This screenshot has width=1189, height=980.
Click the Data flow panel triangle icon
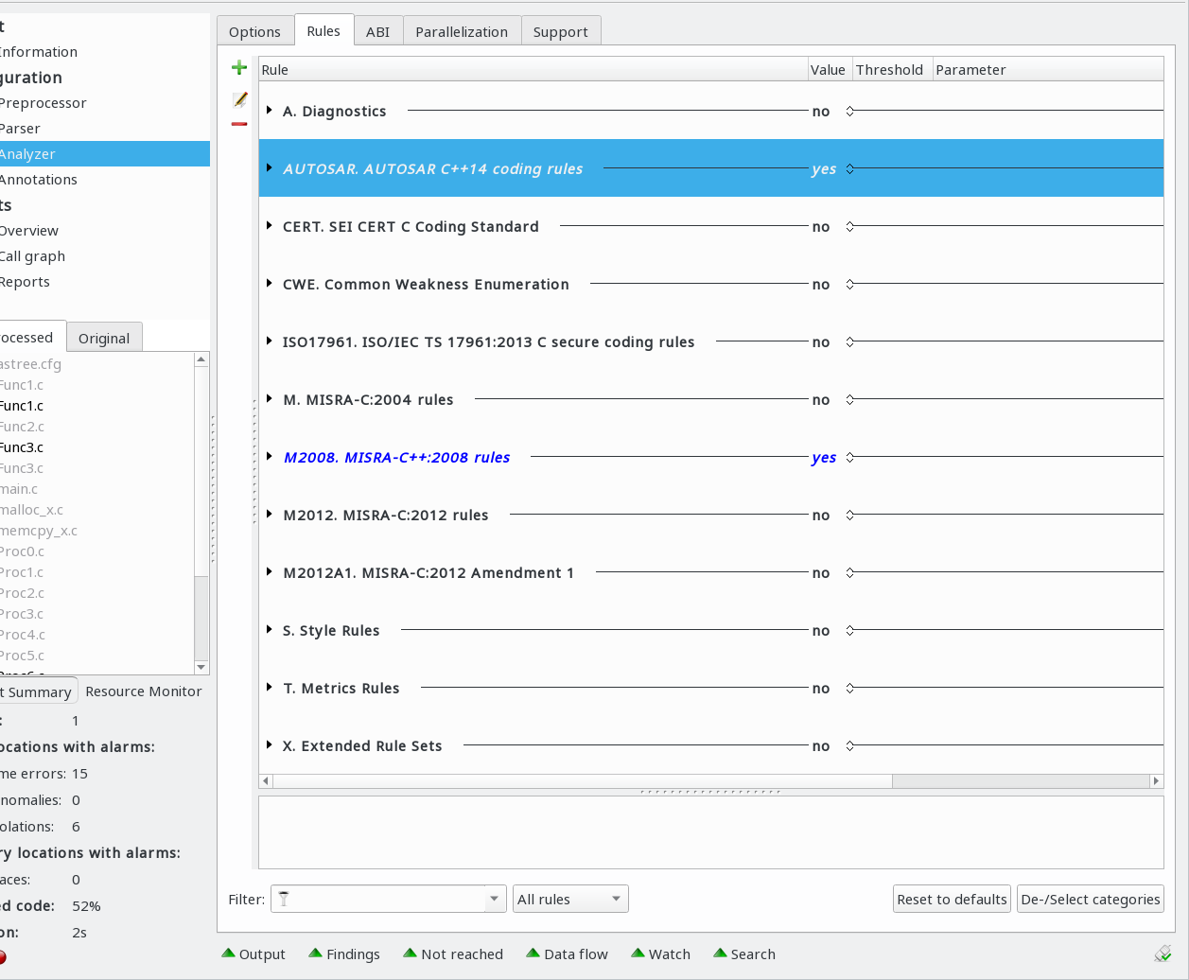533,954
